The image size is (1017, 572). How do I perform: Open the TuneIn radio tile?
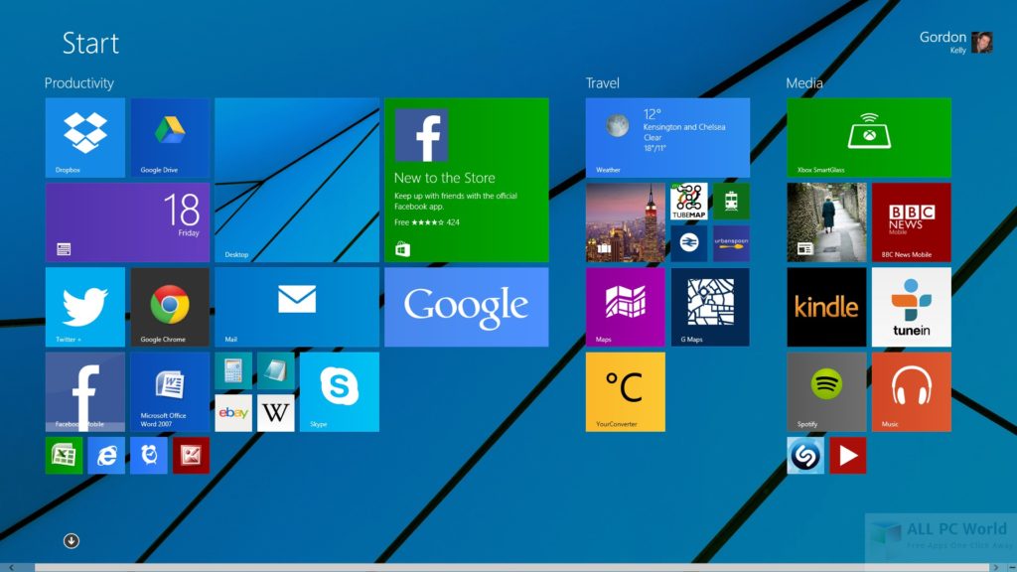click(912, 307)
